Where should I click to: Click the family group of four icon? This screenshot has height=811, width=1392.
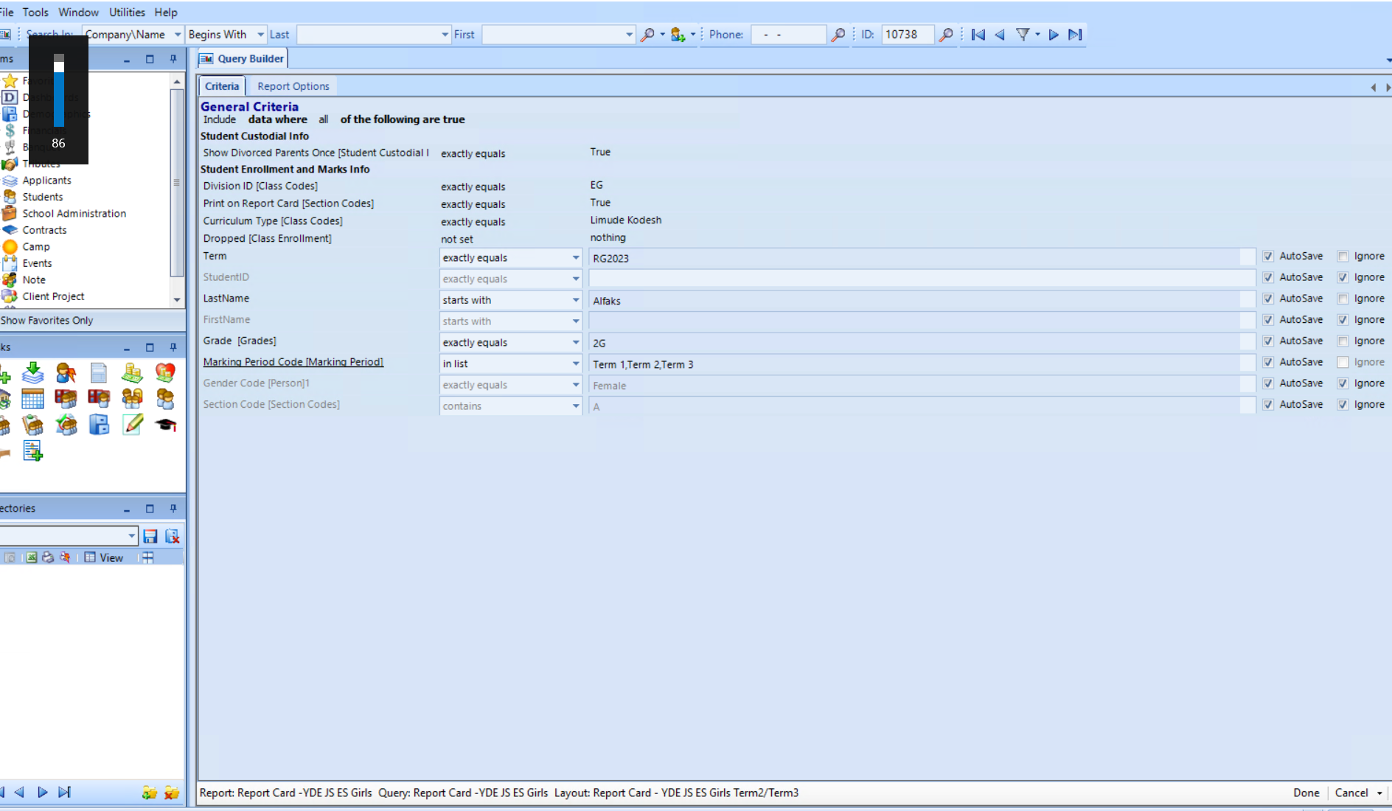coord(132,399)
